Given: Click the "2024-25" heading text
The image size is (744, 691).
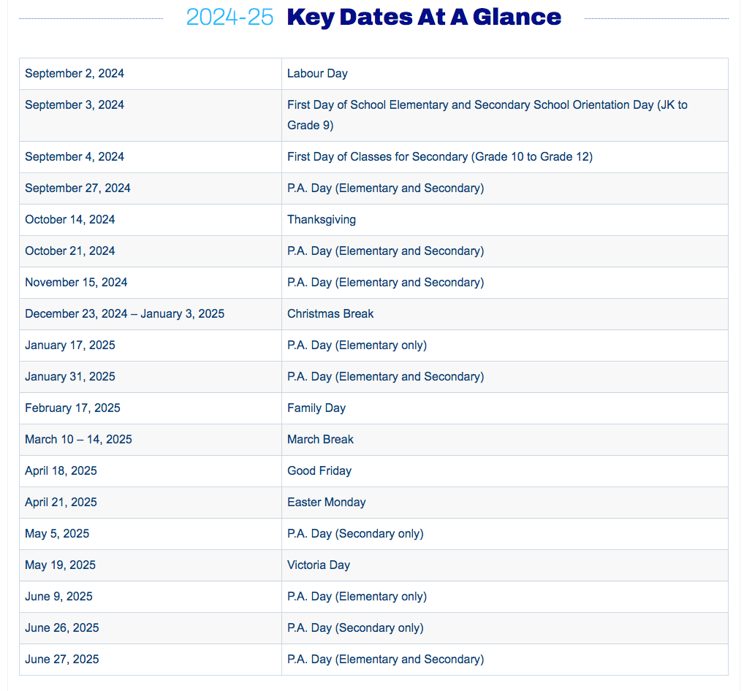Looking at the screenshot, I should click(229, 17).
